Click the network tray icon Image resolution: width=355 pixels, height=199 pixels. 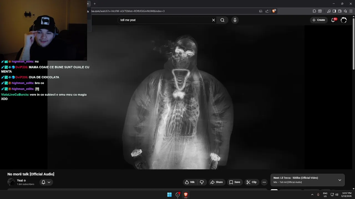tap(332, 195)
